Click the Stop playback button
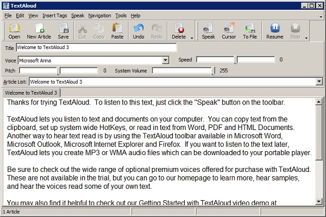The width and height of the screenshot is (326, 217). click(x=295, y=31)
